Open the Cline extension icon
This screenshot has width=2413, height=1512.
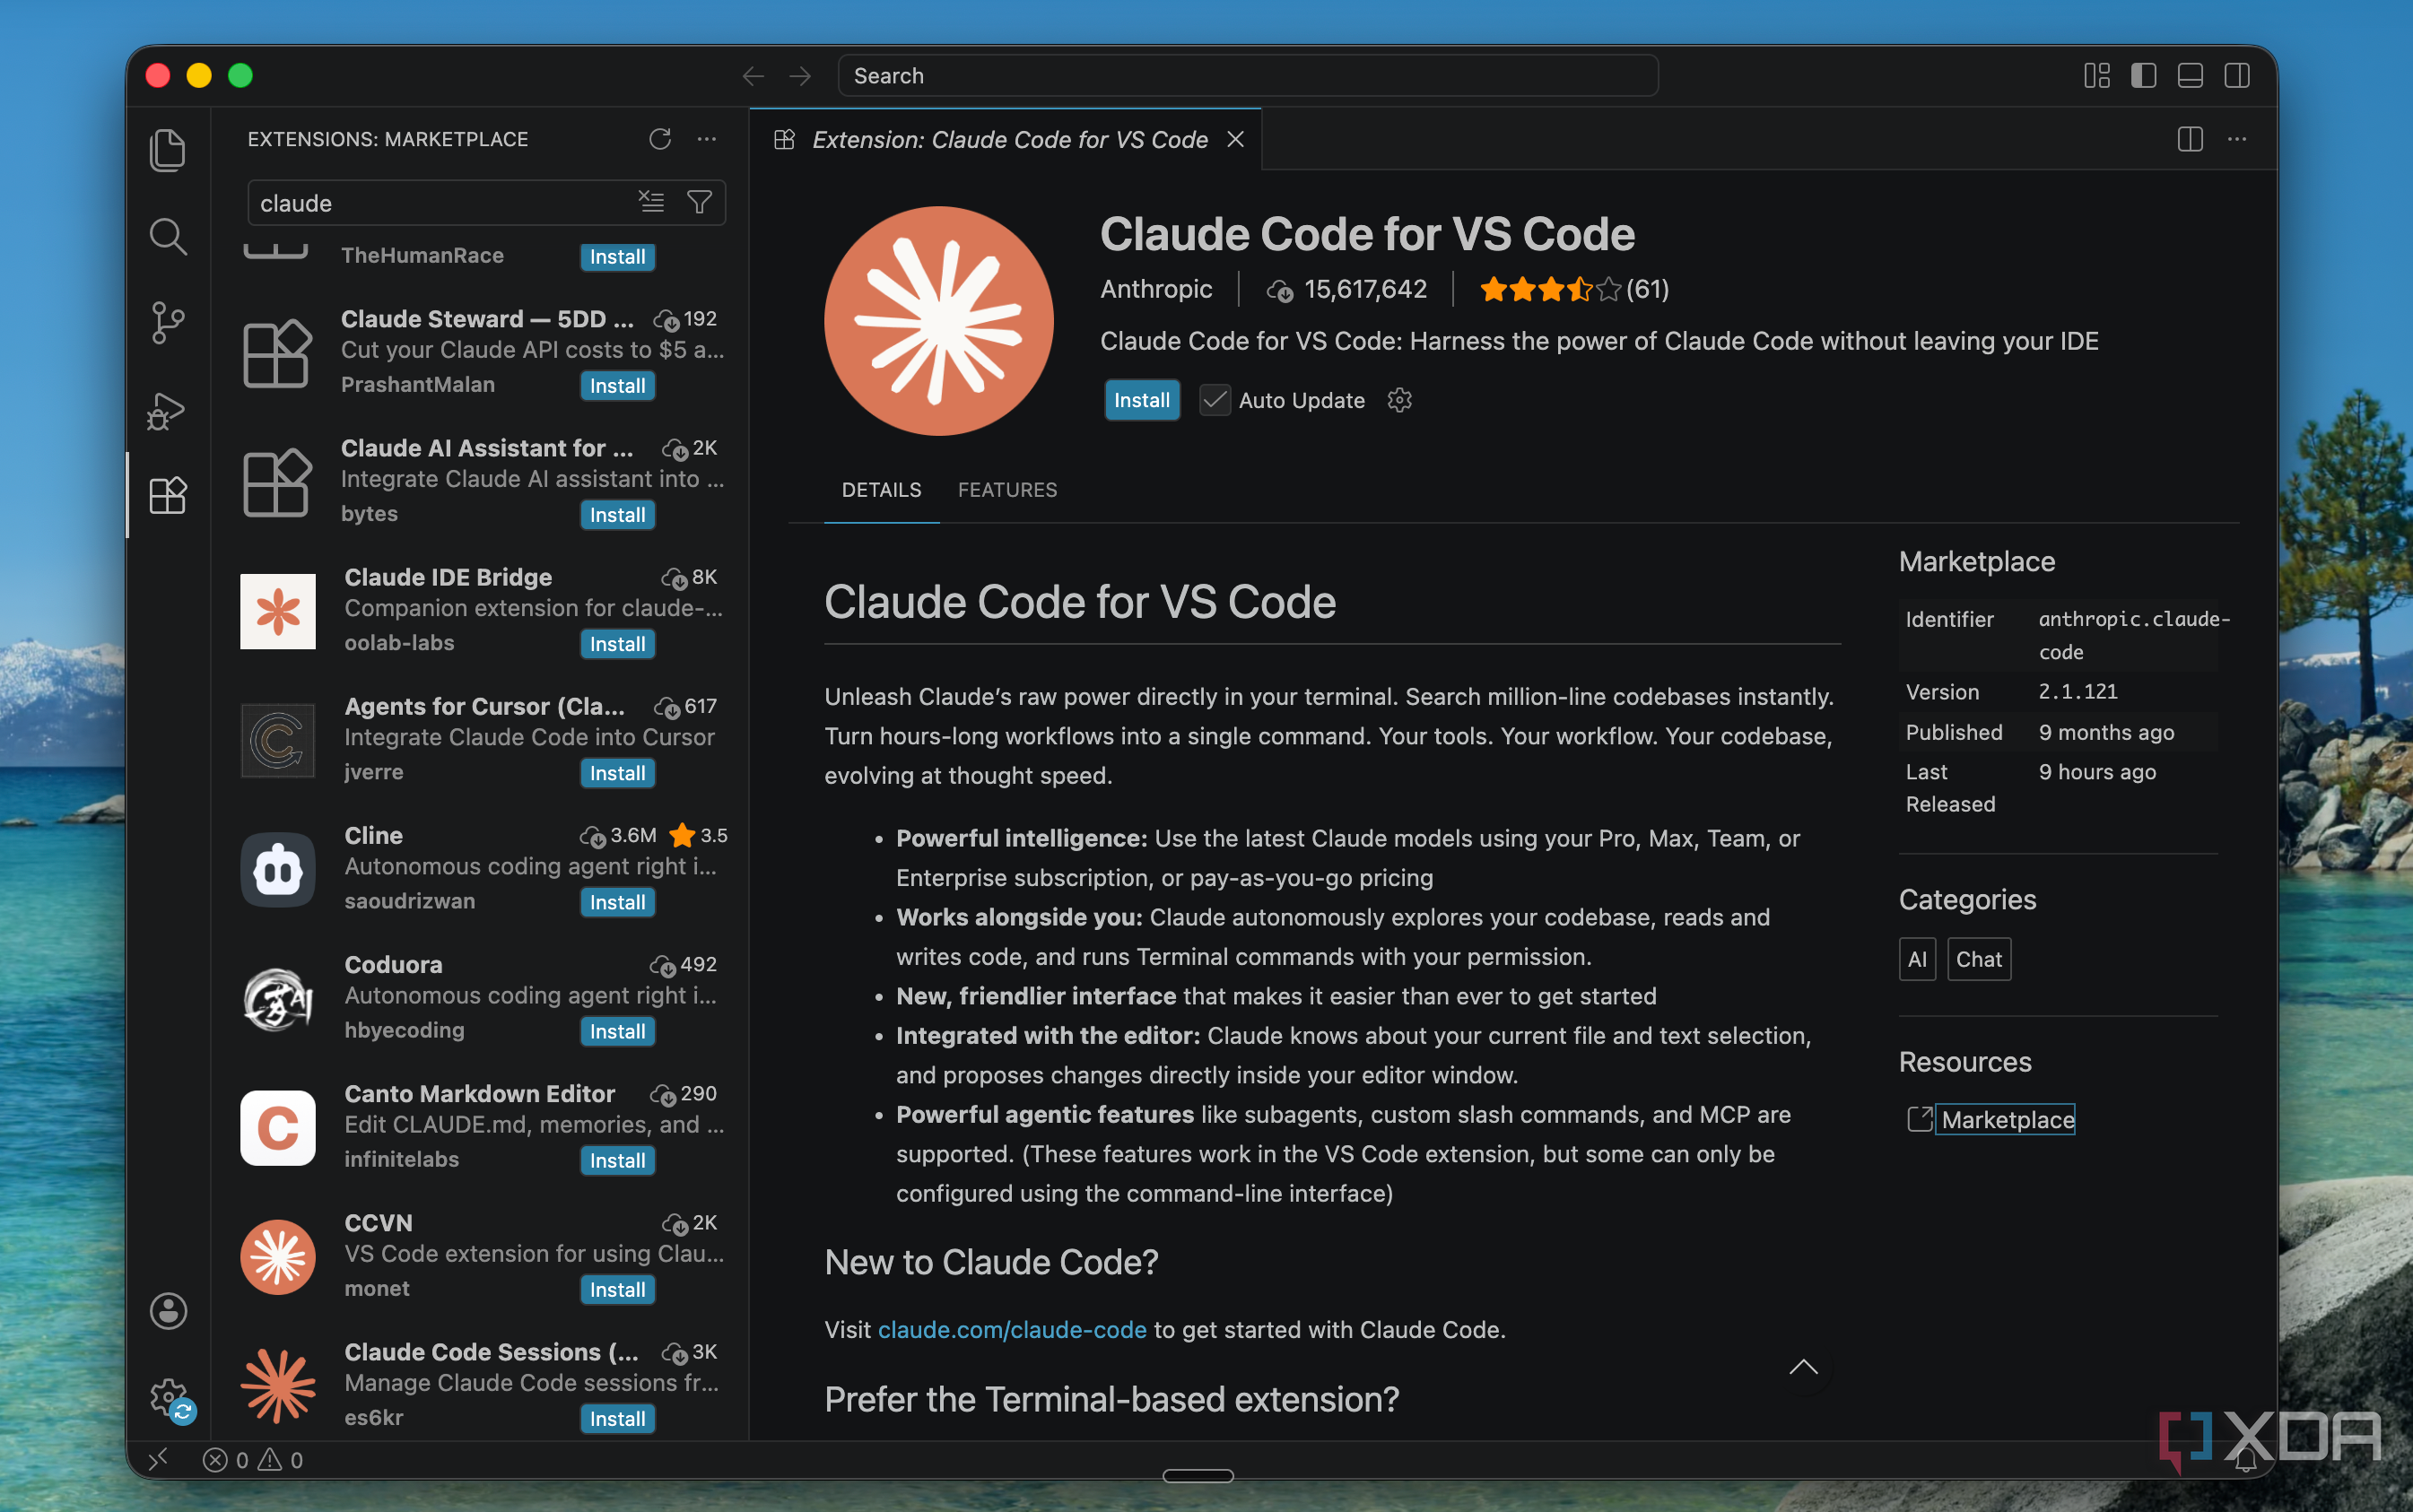pos(278,869)
